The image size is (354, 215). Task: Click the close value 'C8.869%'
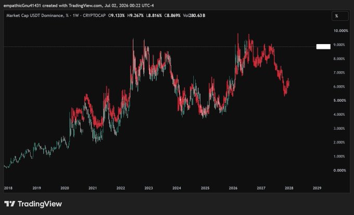[x=172, y=16]
